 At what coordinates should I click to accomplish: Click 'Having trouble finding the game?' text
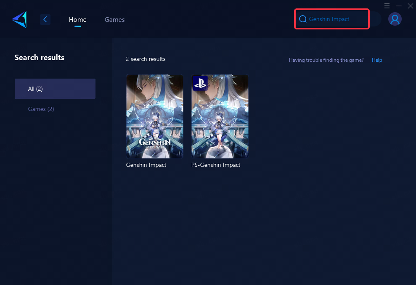326,60
